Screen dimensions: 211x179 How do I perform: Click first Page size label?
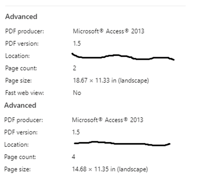pos(18,81)
